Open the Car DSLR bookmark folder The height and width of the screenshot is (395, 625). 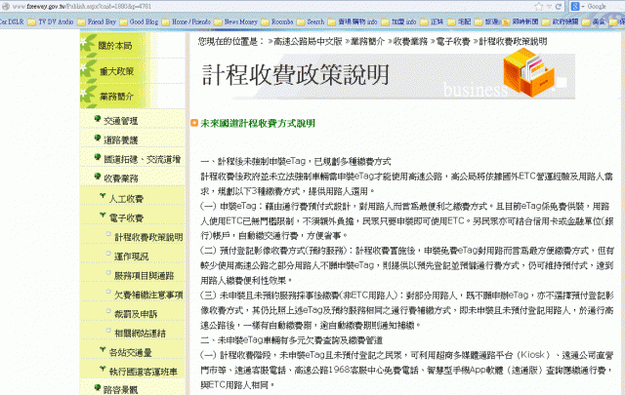click(x=12, y=21)
